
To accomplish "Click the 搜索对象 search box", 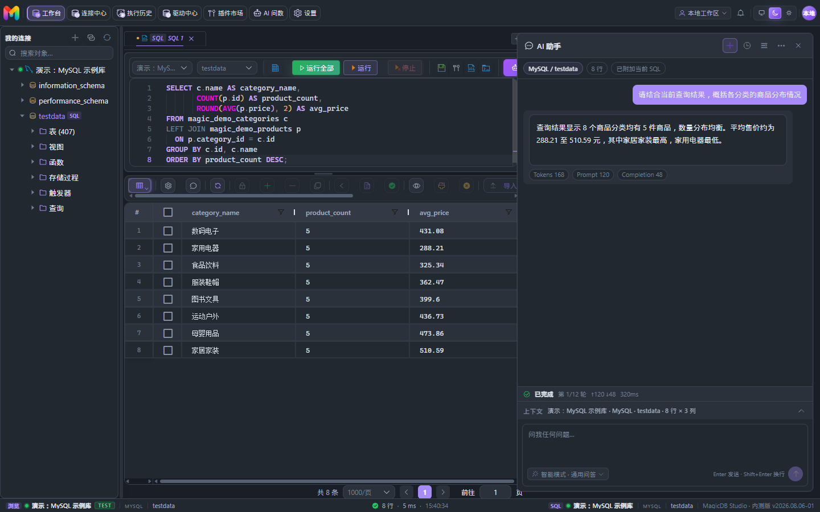I will coord(59,53).
